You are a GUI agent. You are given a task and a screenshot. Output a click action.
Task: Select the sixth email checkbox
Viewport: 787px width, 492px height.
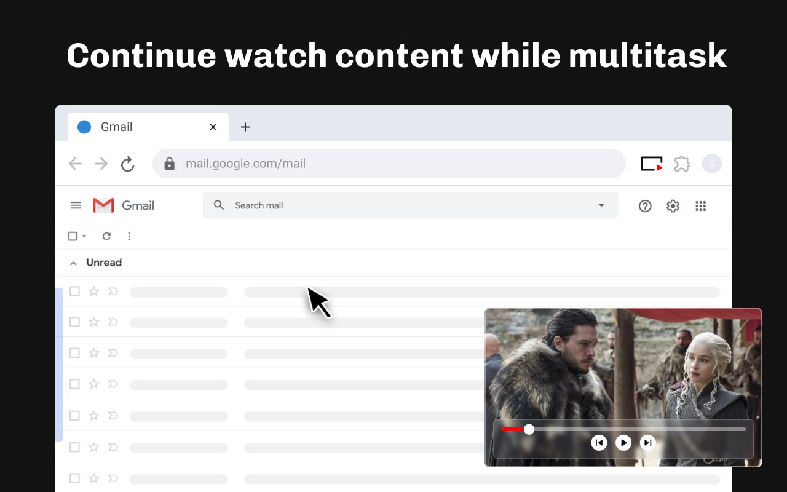pyautogui.click(x=74, y=447)
